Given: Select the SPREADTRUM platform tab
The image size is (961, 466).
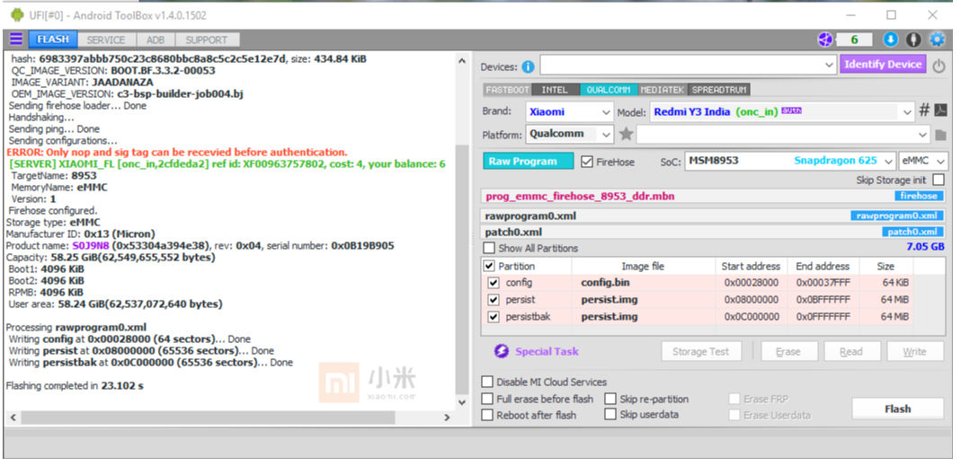Looking at the screenshot, I should pyautogui.click(x=719, y=90).
